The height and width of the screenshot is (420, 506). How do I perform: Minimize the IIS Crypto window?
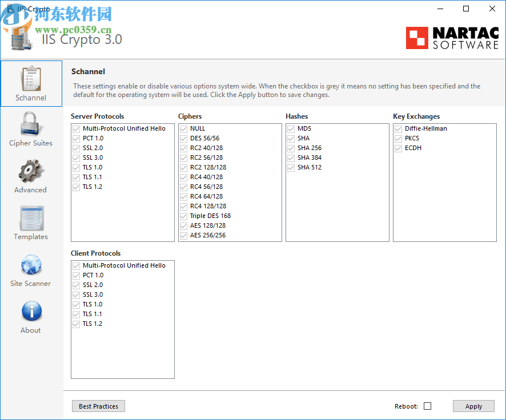(x=440, y=9)
